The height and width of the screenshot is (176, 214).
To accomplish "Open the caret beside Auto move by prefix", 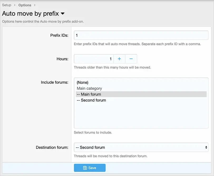I will (63, 13).
